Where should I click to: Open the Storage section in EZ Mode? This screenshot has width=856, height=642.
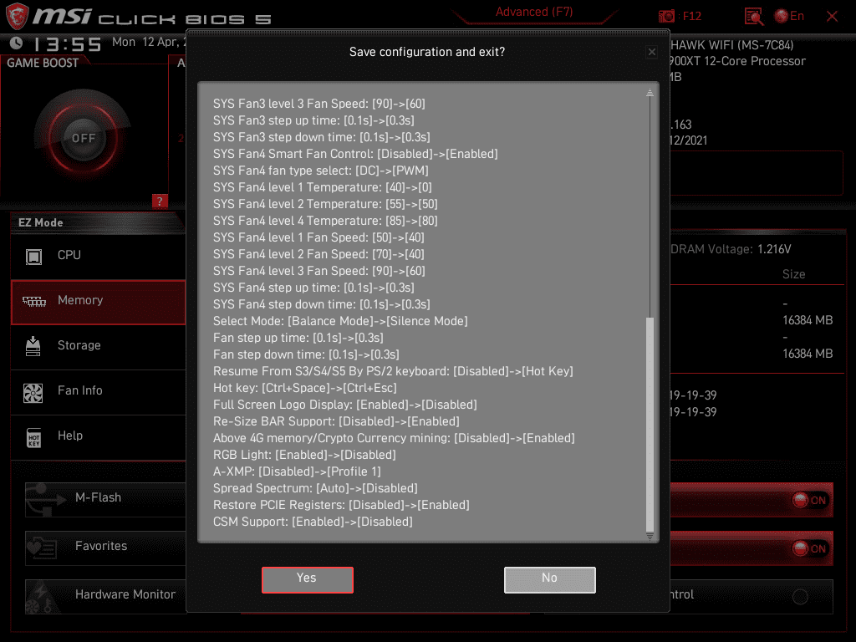(x=99, y=347)
